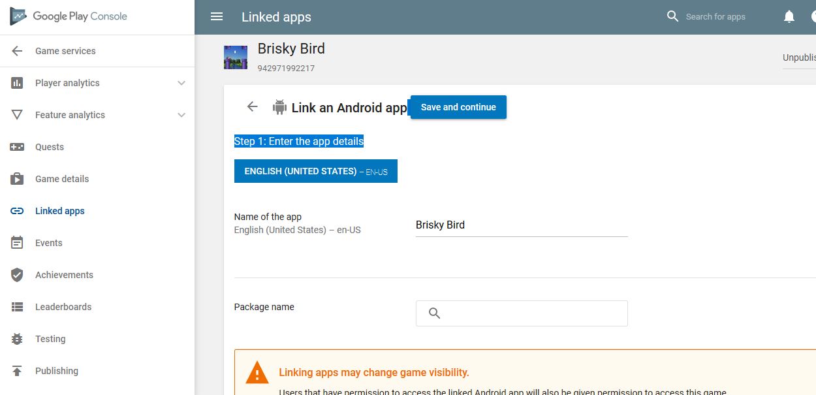The image size is (816, 395).
Task: Click the Step 1: Enter the app details text
Action: (299, 141)
